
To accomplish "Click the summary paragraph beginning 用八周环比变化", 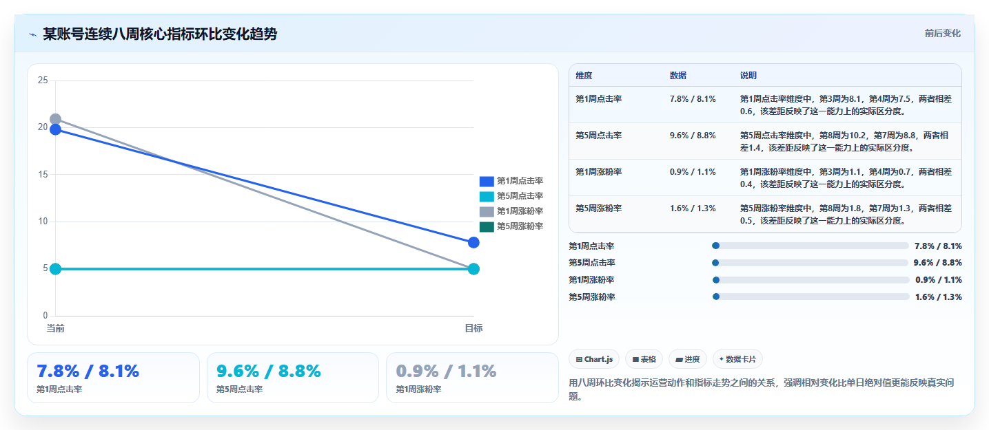I will tap(761, 389).
